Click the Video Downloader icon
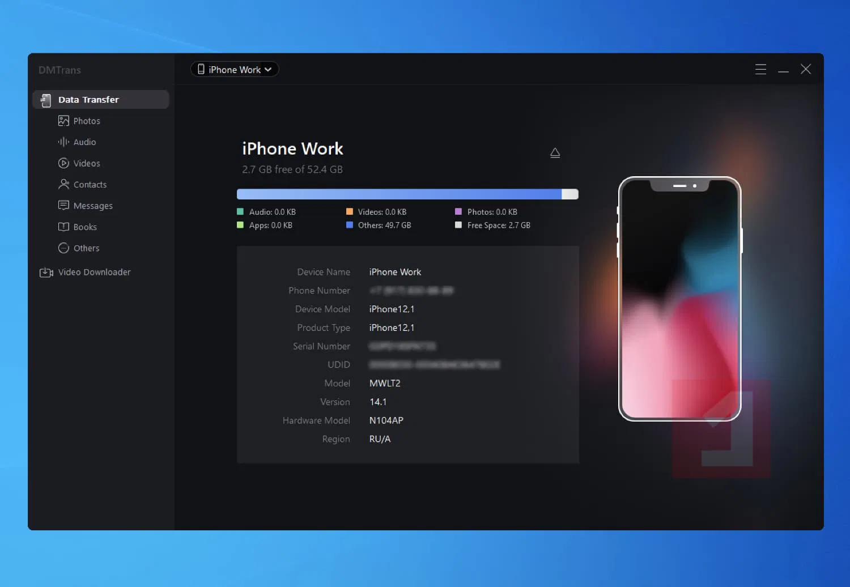Screen dimensions: 850x587 click(x=46, y=273)
